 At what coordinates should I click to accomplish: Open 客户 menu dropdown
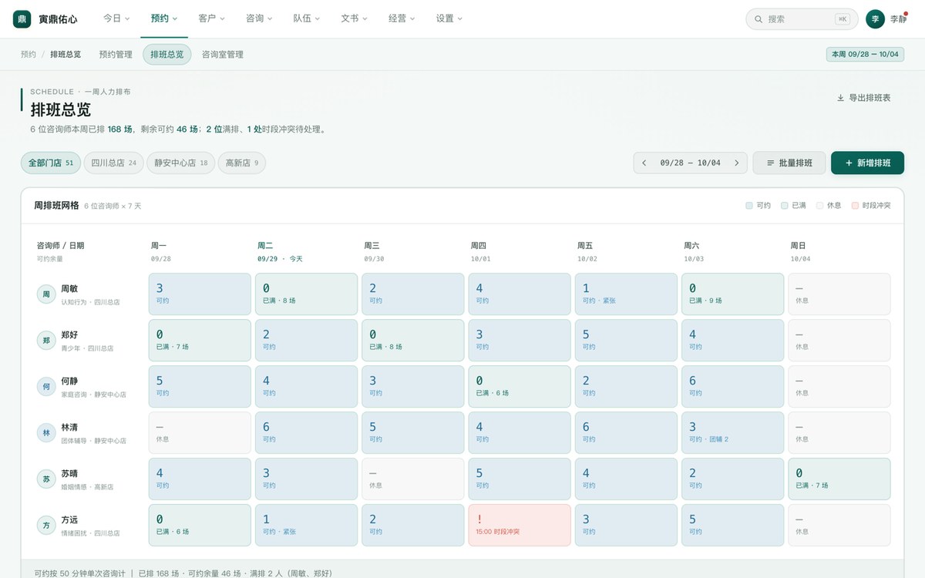(212, 18)
